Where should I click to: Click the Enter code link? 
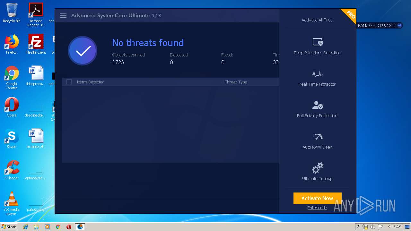(x=317, y=208)
